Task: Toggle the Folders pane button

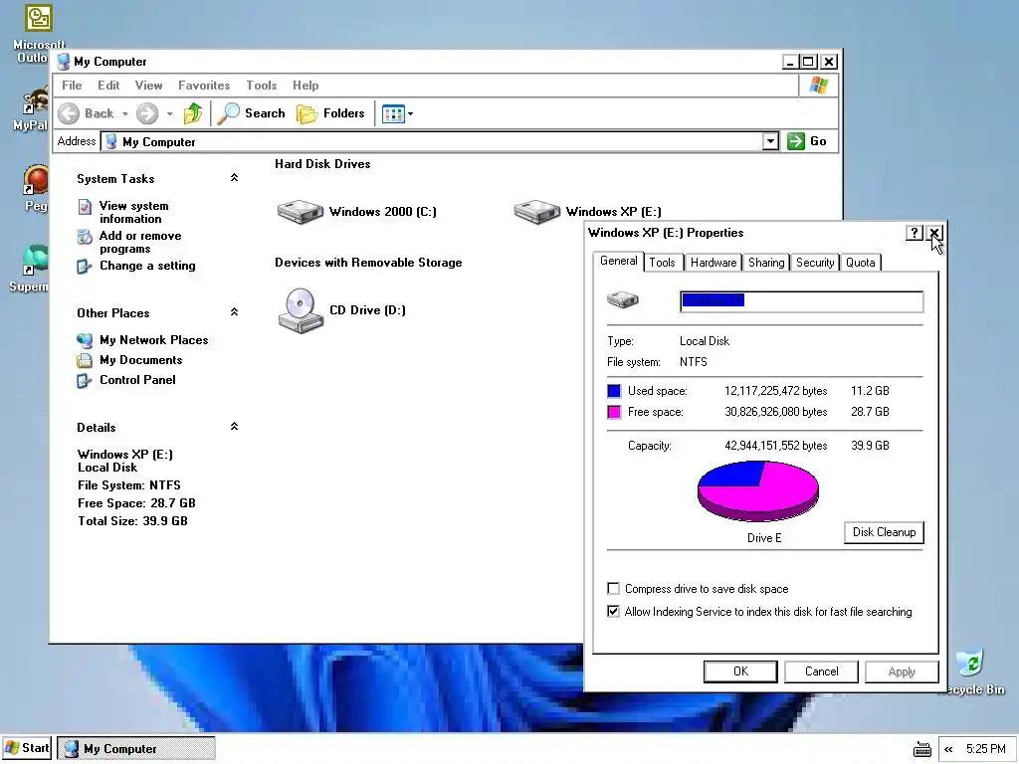Action: click(x=330, y=113)
